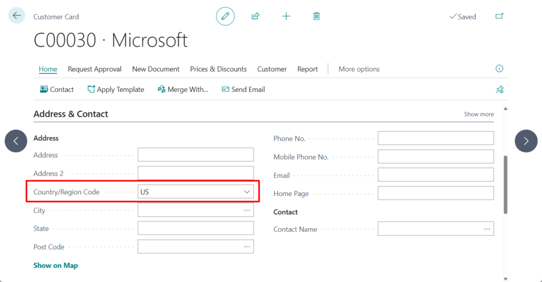The height and width of the screenshot is (282, 542).
Task: Click the pencil edit icon
Action: tap(225, 16)
